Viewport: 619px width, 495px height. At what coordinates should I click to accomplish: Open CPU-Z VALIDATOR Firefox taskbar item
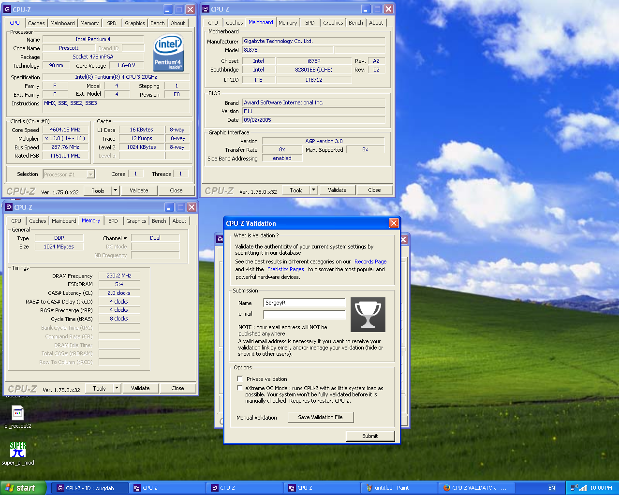(x=476, y=488)
